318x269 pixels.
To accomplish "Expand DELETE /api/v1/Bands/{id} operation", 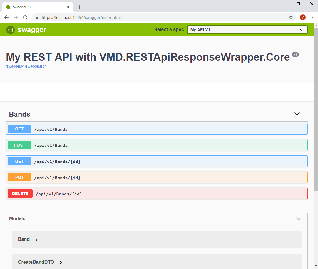I will 157,194.
